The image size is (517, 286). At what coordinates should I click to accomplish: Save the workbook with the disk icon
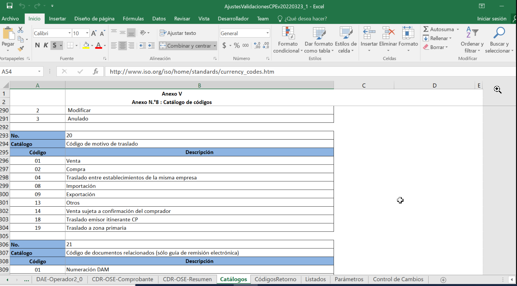tap(10, 6)
